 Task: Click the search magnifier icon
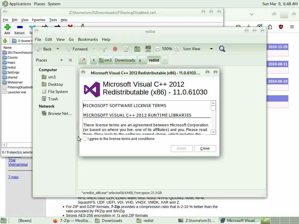222,49
